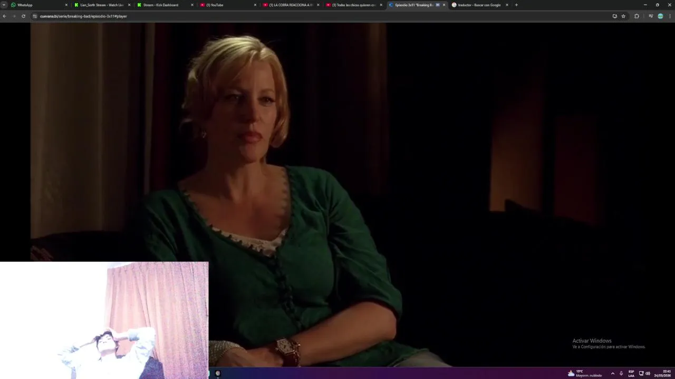Switch the ESP LAA keyboard language
The width and height of the screenshot is (675, 379).
click(x=631, y=373)
